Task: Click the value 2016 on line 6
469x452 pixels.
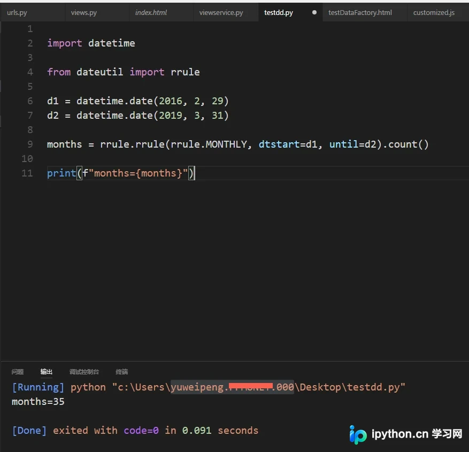Action: pyautogui.click(x=171, y=101)
